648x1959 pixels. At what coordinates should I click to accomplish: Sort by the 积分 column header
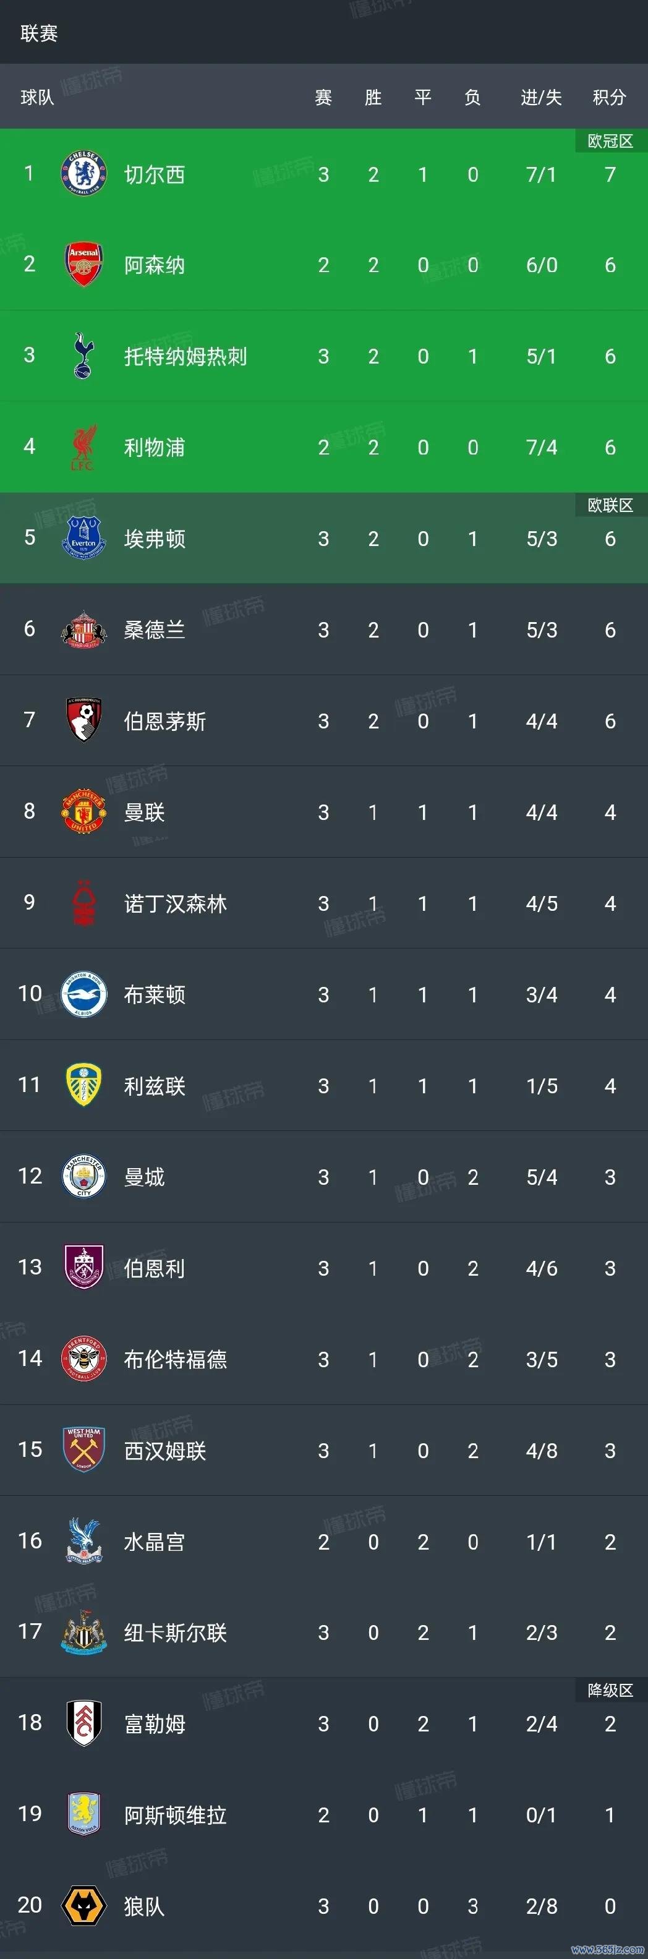coord(610,97)
